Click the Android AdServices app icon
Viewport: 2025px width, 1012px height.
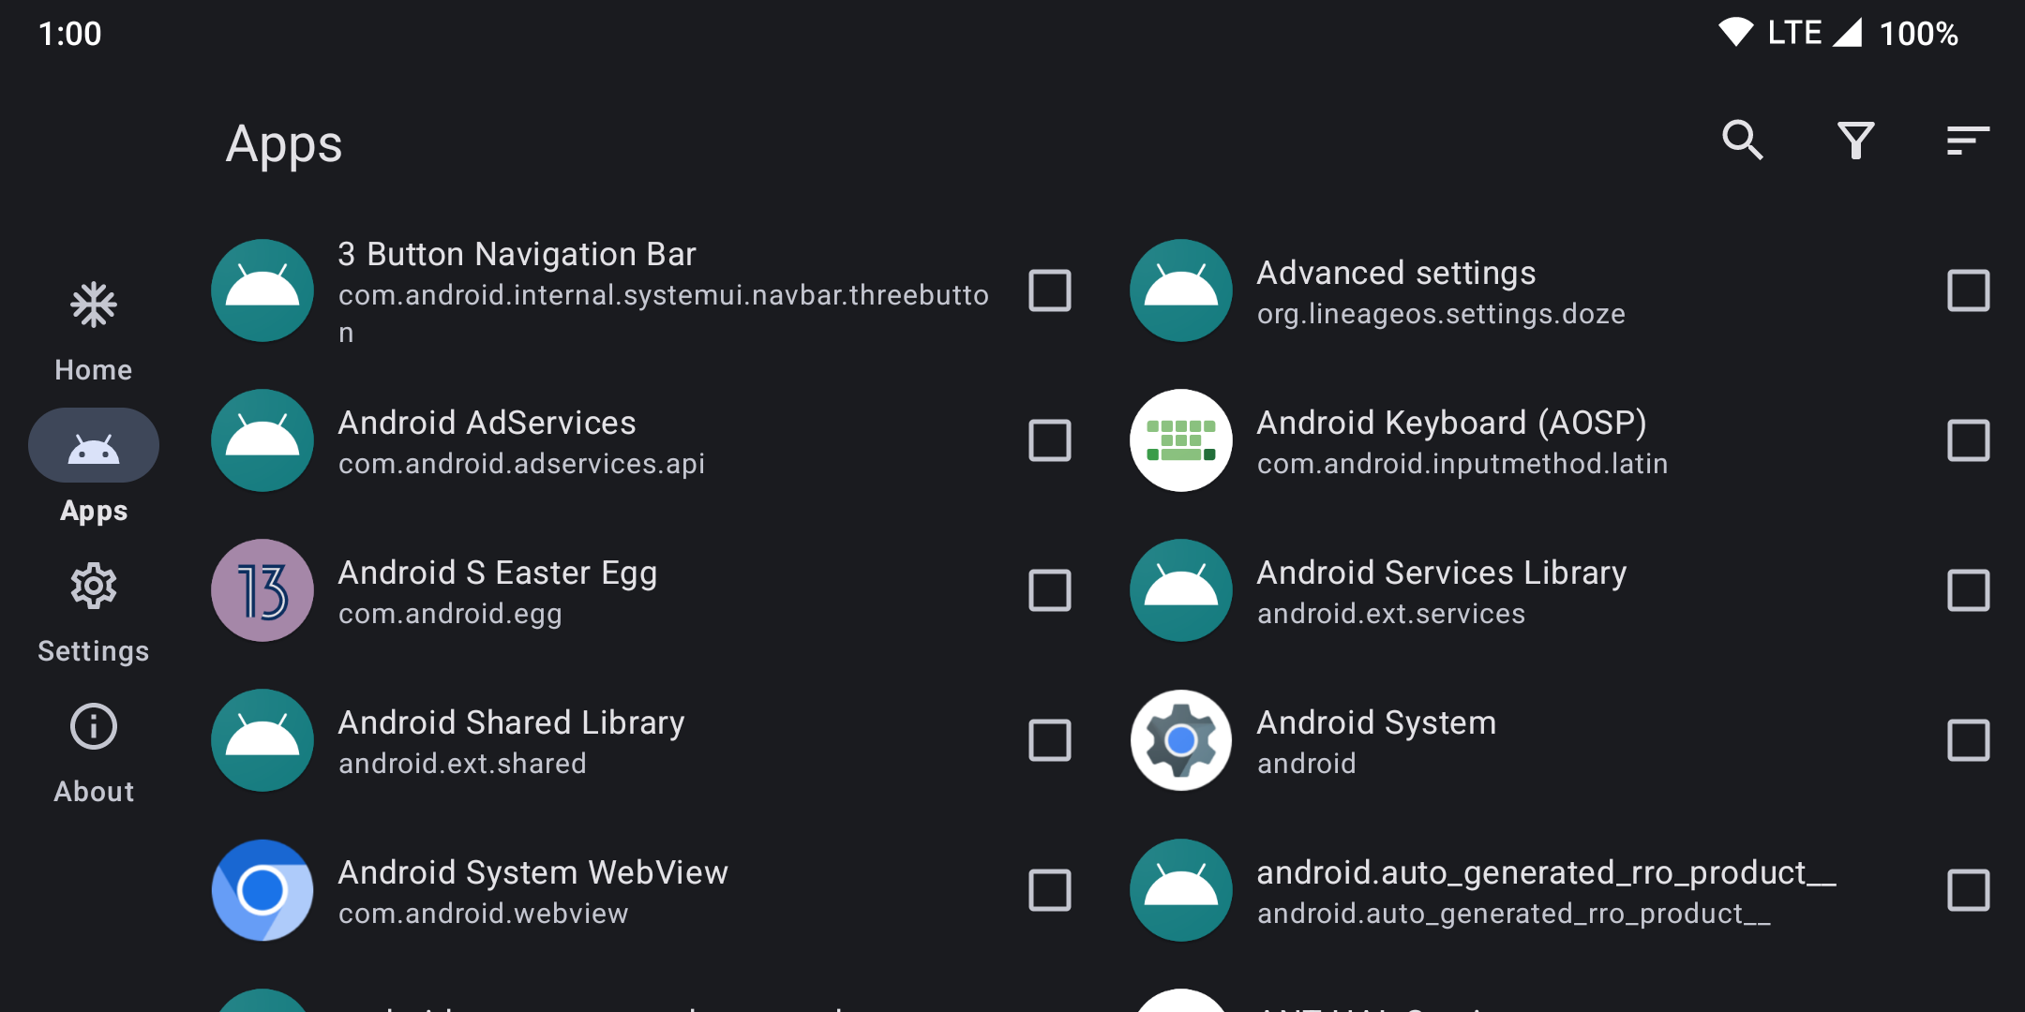pos(262,440)
